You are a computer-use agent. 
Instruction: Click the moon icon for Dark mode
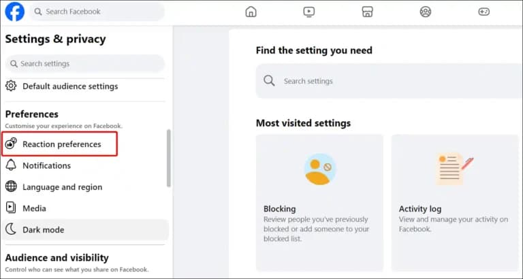pos(11,229)
